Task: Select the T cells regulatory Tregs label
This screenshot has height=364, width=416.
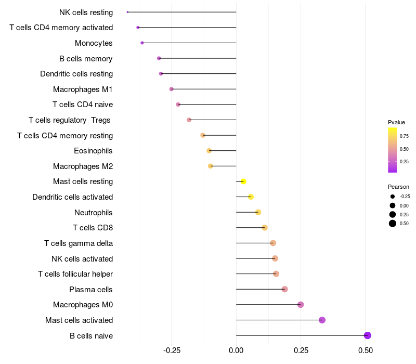Action: click(70, 120)
